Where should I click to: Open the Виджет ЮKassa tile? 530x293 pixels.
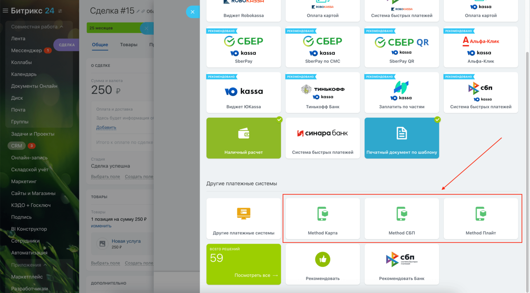click(243, 92)
